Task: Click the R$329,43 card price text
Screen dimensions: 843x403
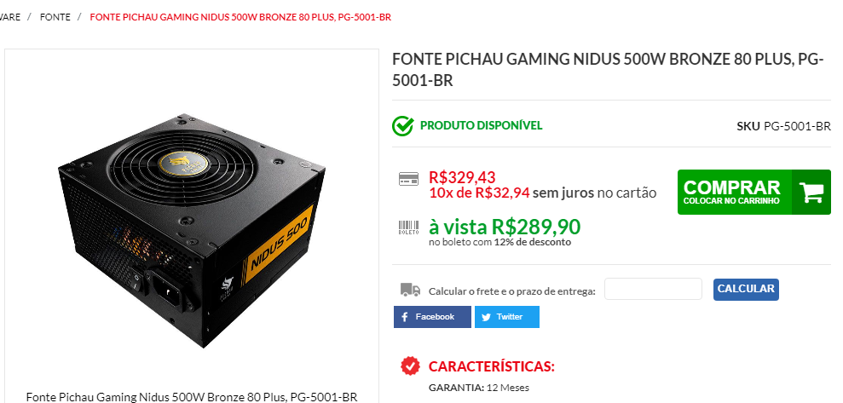Action: pos(462,176)
